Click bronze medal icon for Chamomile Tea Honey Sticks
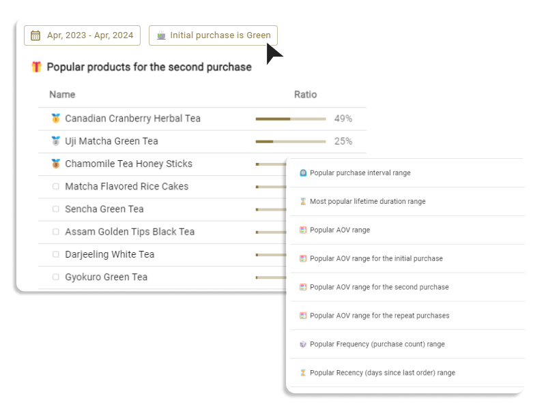The image size is (546, 409). 56,164
